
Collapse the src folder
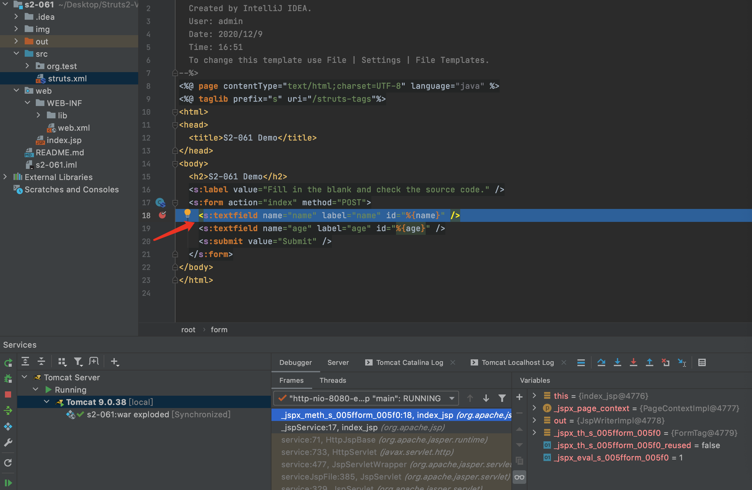(x=16, y=53)
